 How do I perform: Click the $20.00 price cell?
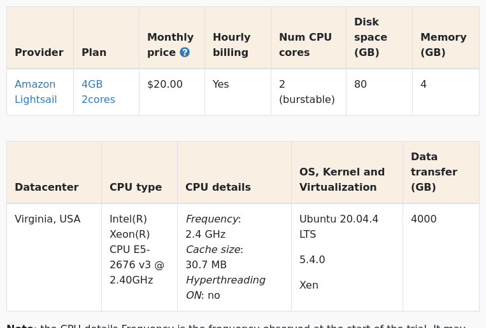[165, 84]
